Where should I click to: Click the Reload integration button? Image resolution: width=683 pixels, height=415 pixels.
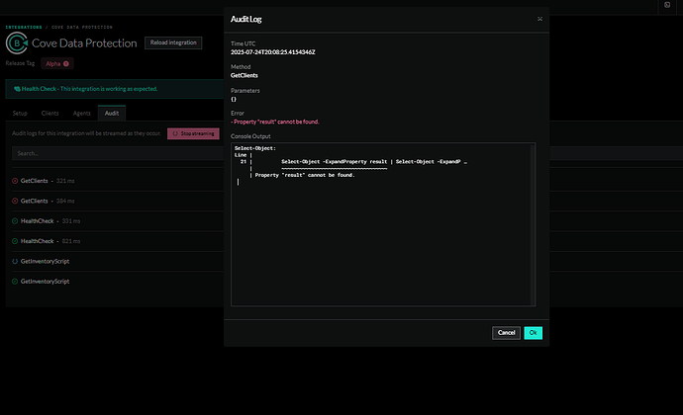pyautogui.click(x=173, y=42)
